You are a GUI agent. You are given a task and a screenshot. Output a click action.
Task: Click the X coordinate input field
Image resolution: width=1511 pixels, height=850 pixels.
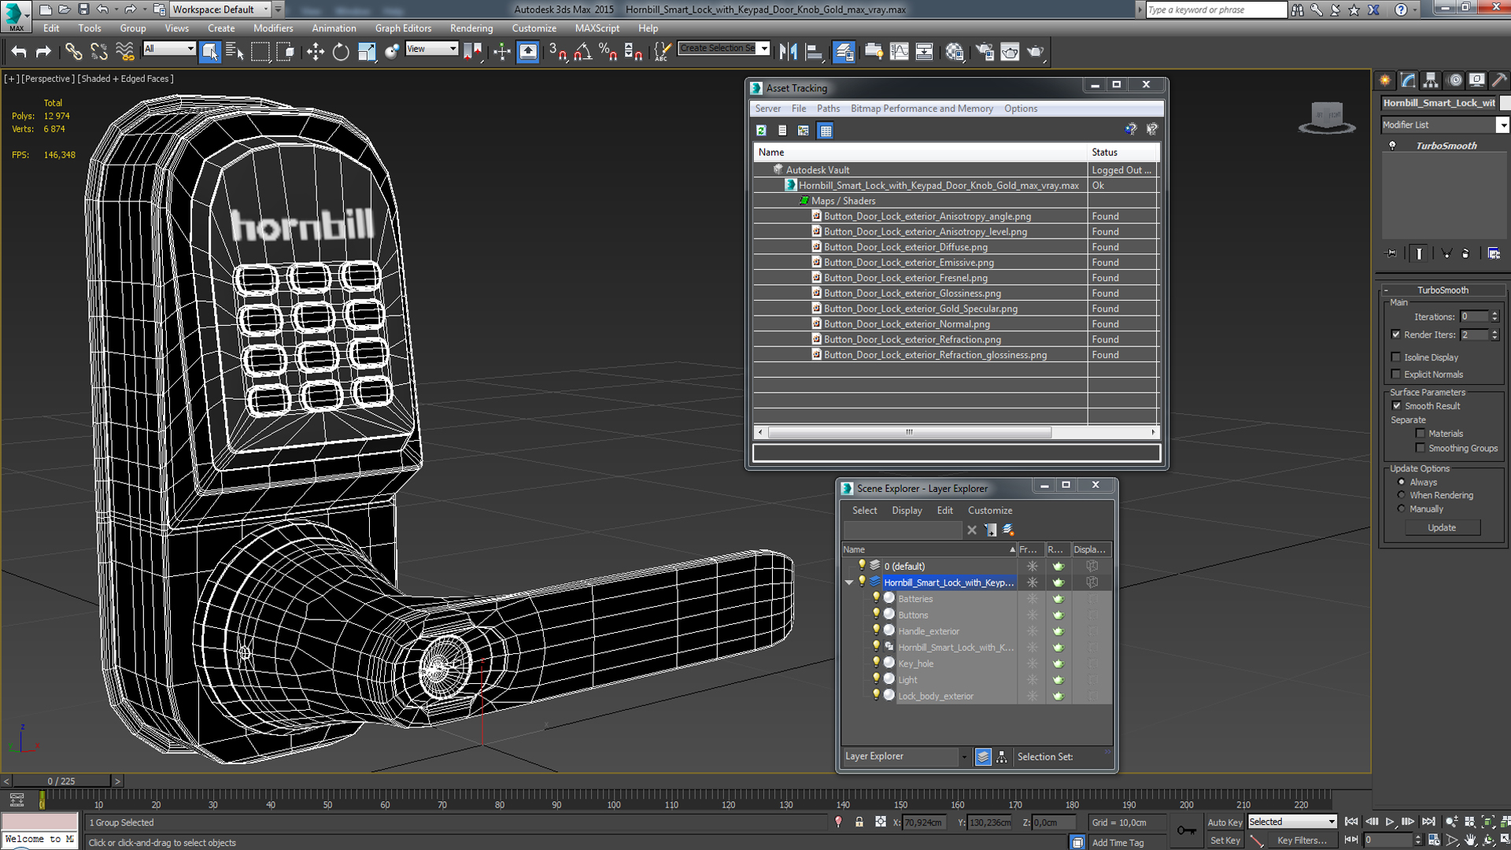point(923,822)
